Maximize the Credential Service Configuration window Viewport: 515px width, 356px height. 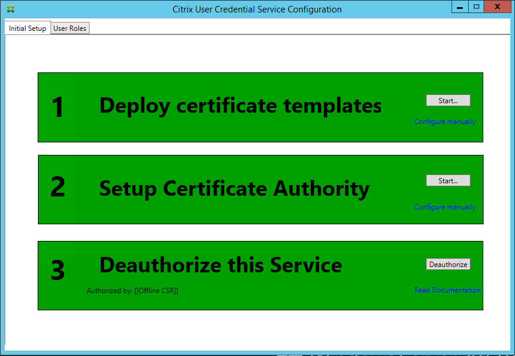click(x=476, y=7)
